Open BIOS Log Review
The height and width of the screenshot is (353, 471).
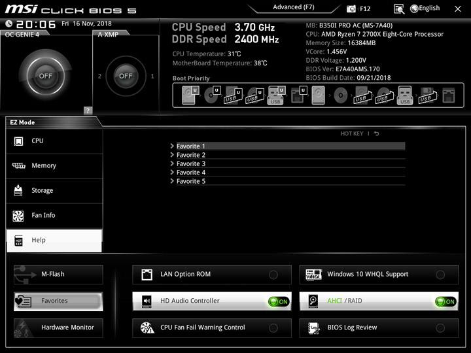click(x=379, y=328)
